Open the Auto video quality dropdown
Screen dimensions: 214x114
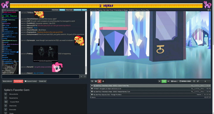click(174, 81)
